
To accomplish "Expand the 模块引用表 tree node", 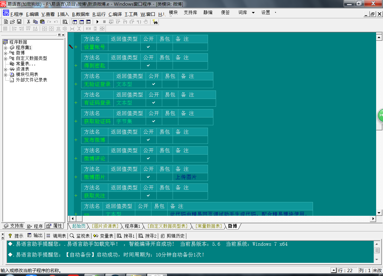I will point(5,75).
